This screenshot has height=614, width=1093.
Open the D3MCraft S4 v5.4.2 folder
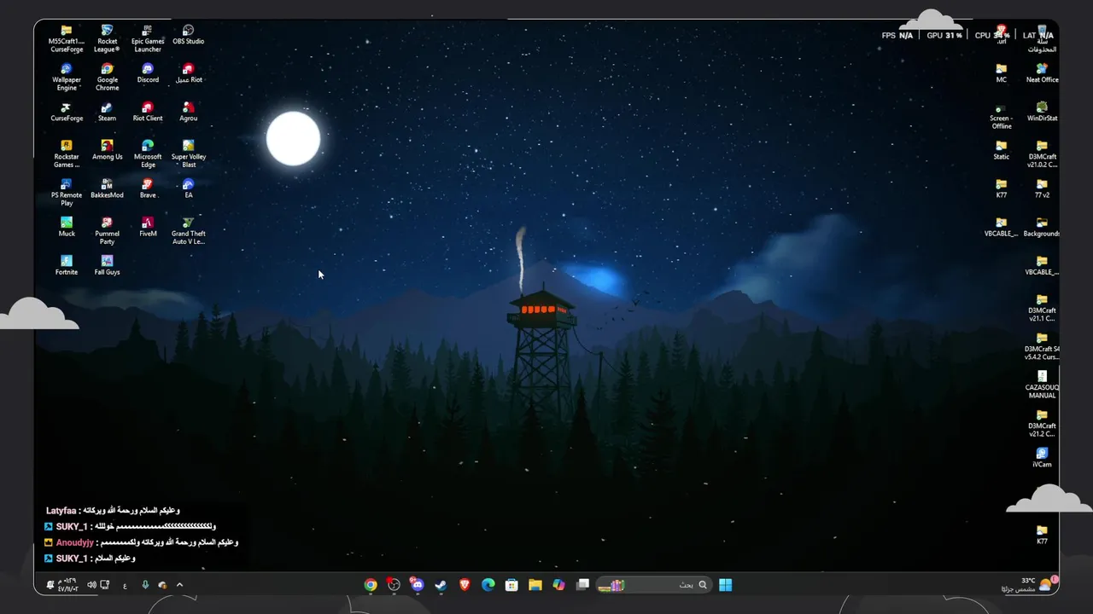coord(1042,346)
